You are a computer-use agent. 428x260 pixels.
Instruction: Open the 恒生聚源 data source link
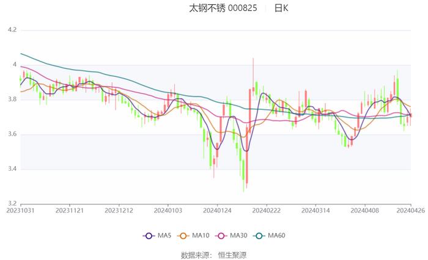232,255
